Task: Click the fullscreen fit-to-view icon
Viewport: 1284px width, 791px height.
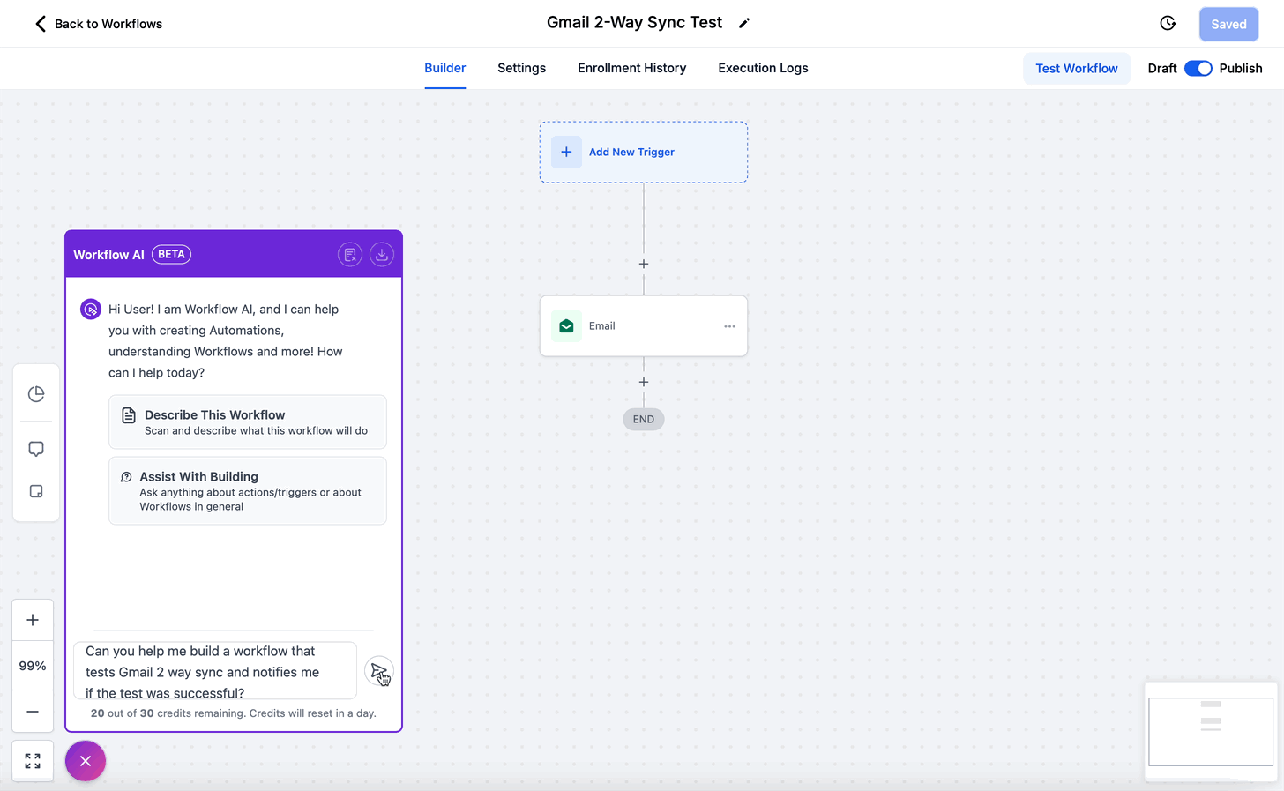Action: point(33,761)
